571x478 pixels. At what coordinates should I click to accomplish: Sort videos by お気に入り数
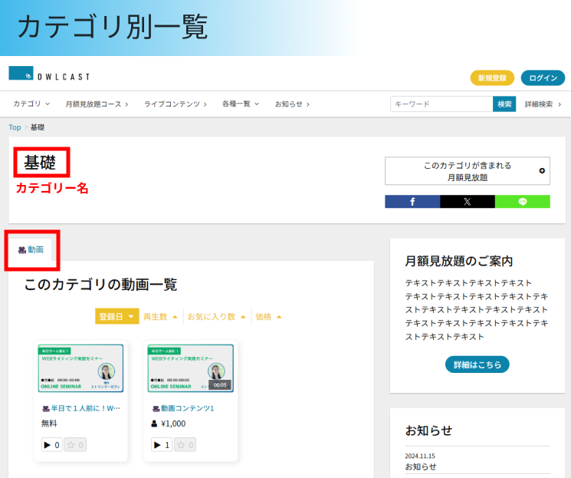(216, 316)
